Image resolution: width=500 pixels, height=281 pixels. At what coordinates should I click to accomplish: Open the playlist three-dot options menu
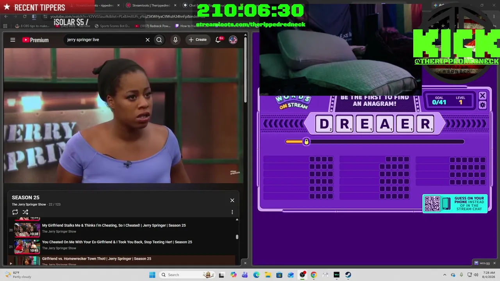point(232,212)
